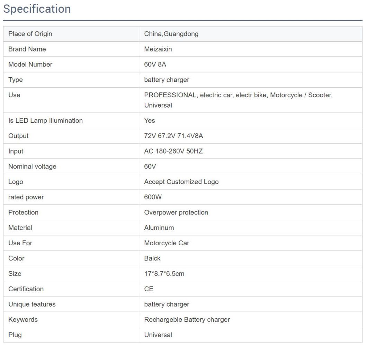Click the Is LED Lamp Illumination label
Screen dimensions: 367x347
point(45,121)
